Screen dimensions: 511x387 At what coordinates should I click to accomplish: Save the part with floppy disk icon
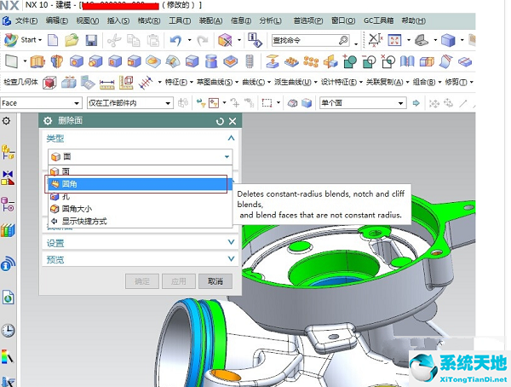[91, 40]
